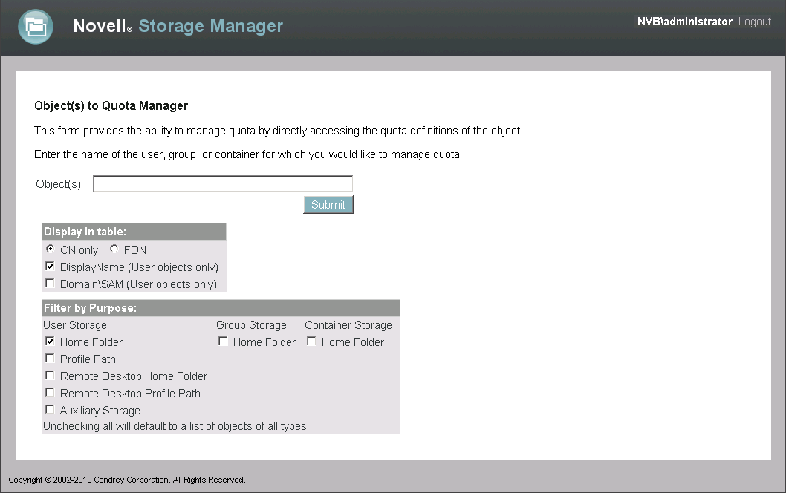Select the FDN radio button

point(114,249)
